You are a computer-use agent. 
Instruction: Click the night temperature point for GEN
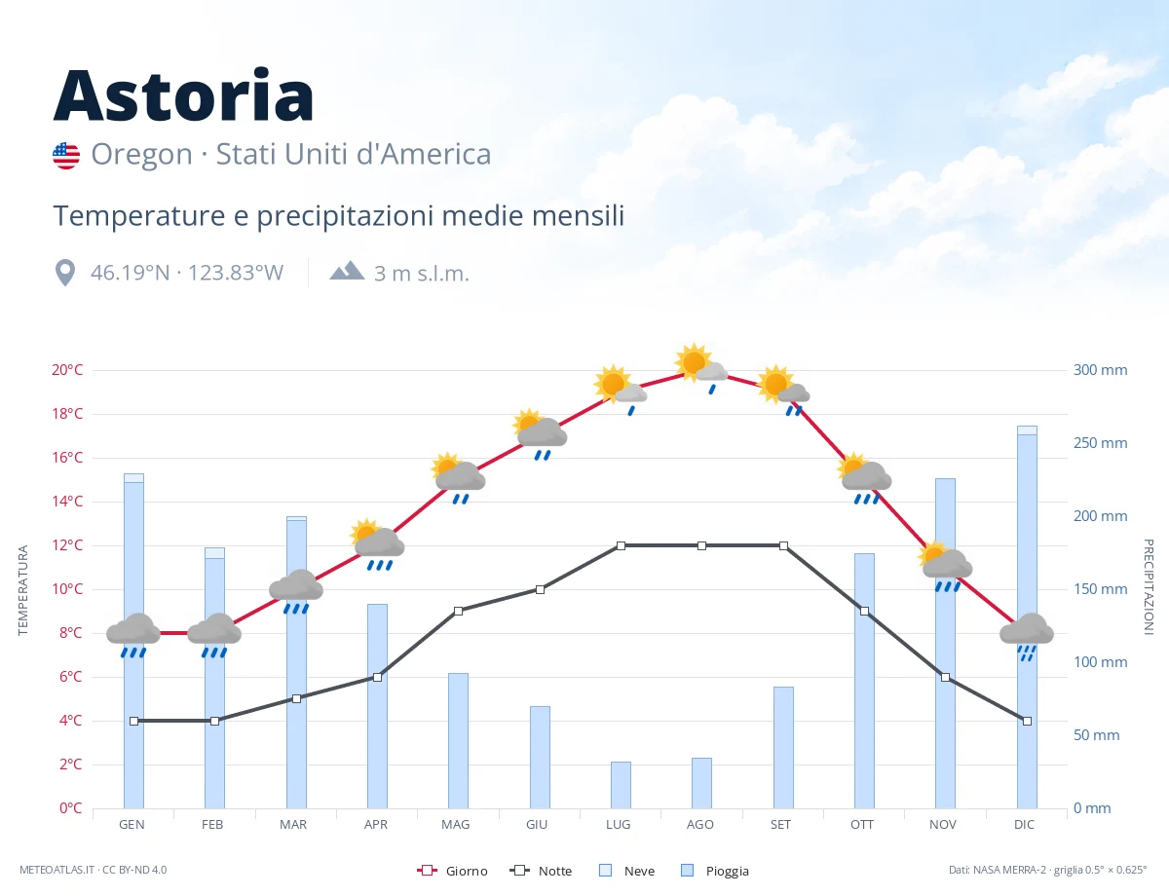[x=133, y=721]
